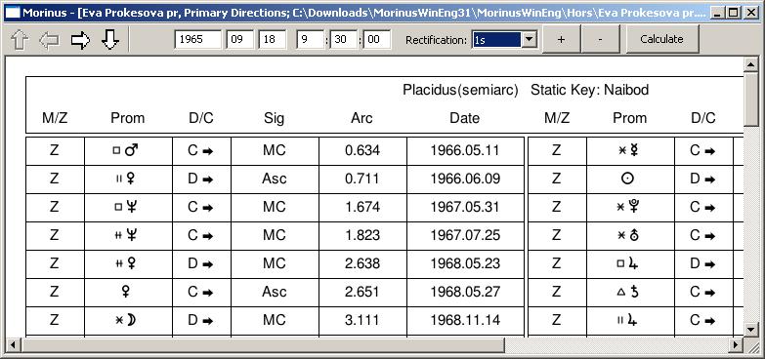Viewport: 765px width, 359px height.
Task: Open the Rectification dropdown showing 1s
Action: coord(504,40)
